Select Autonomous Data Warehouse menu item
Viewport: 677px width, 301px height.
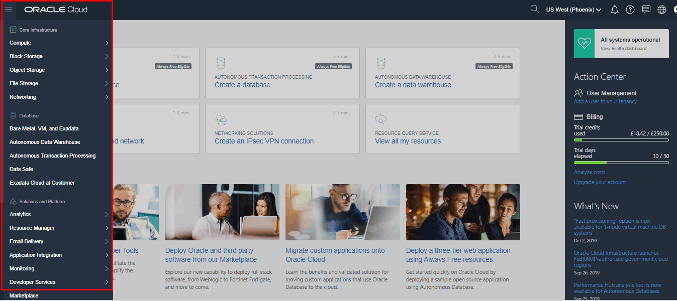45,142
